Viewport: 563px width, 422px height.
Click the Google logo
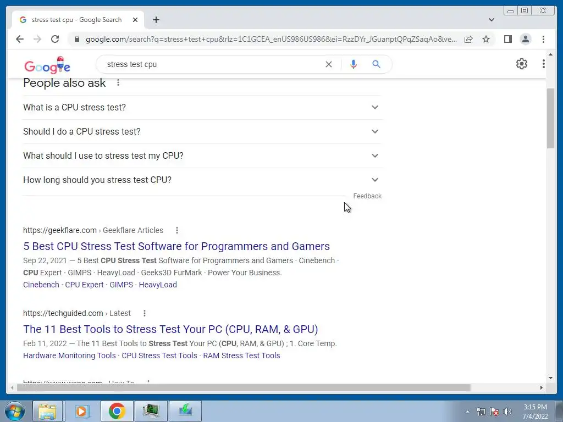tap(47, 65)
